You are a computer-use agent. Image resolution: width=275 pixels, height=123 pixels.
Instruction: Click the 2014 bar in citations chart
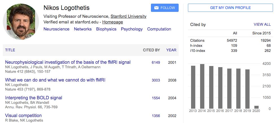[202, 86]
